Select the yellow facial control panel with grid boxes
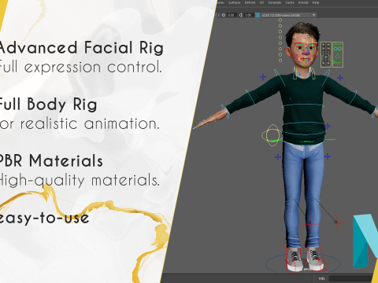 pyautogui.click(x=326, y=54)
